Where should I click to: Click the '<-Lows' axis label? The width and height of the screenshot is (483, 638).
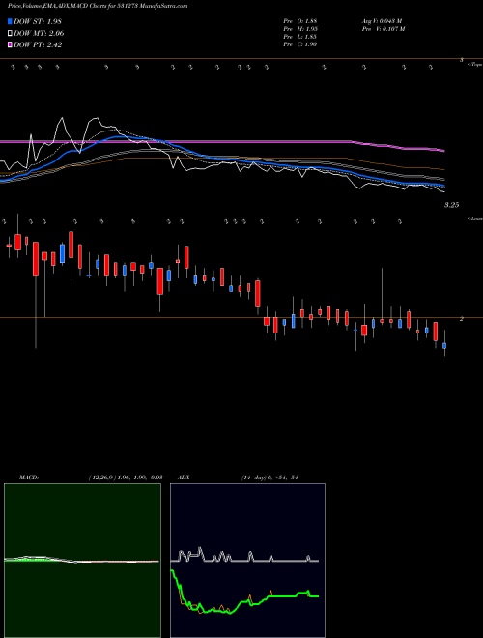tap(475, 218)
